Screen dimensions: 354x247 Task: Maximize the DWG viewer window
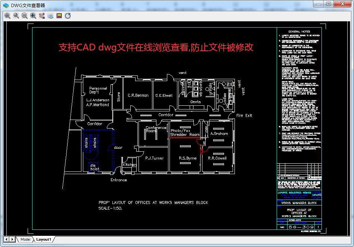tap(329, 4)
